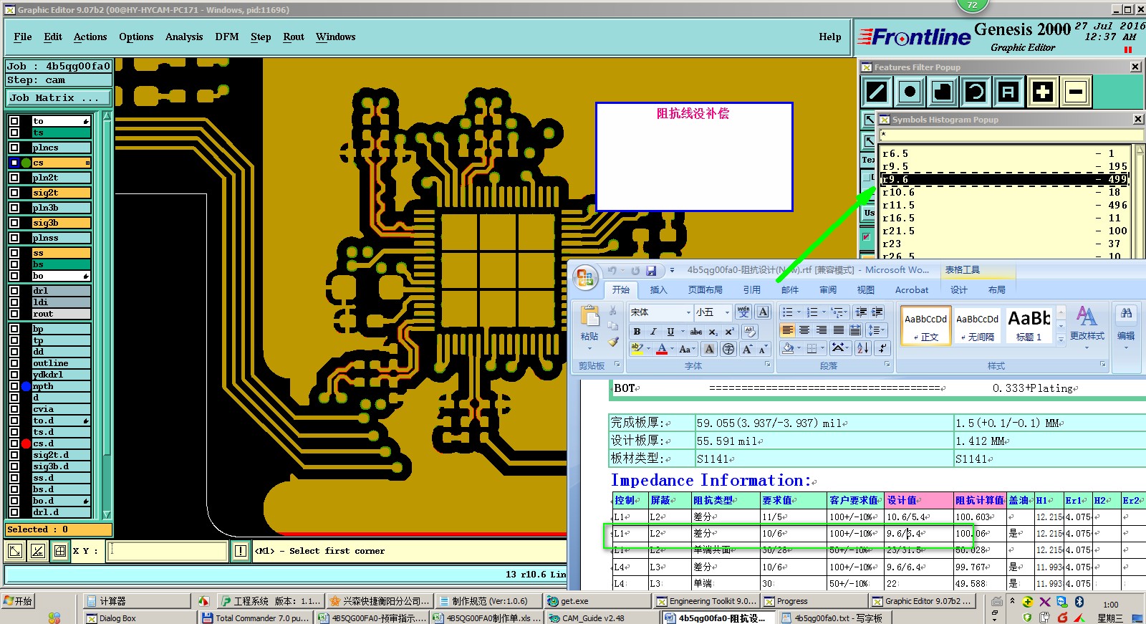This screenshot has height=624, width=1146.
Task: Click the Cut scissors icon in Word
Action: pos(613,311)
